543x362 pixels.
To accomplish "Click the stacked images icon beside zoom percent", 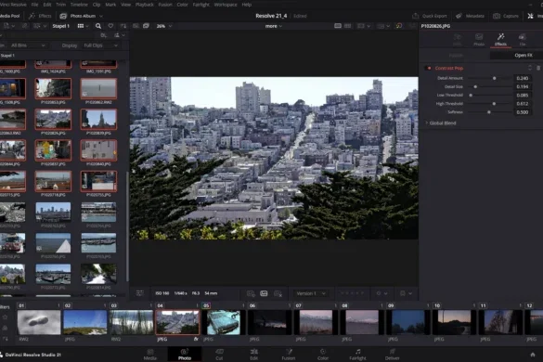I will [x=146, y=26].
